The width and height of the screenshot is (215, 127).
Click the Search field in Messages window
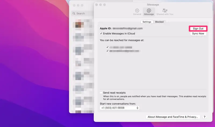coord(83,13)
